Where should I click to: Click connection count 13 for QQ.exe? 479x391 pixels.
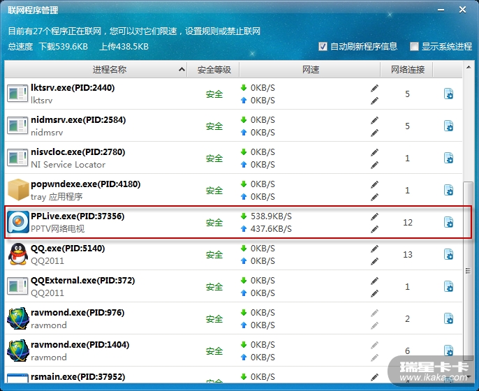[x=408, y=254]
